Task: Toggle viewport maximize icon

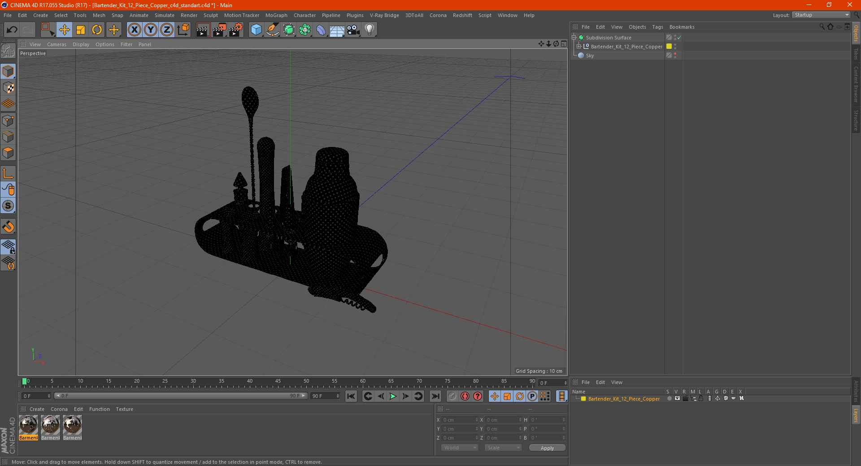Action: (x=564, y=44)
